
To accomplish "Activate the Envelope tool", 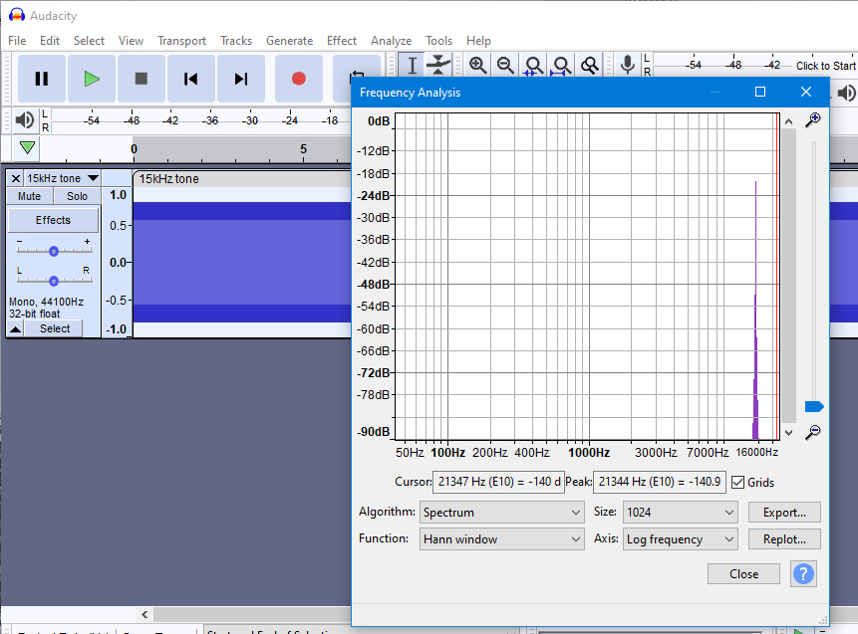I will 439,64.
